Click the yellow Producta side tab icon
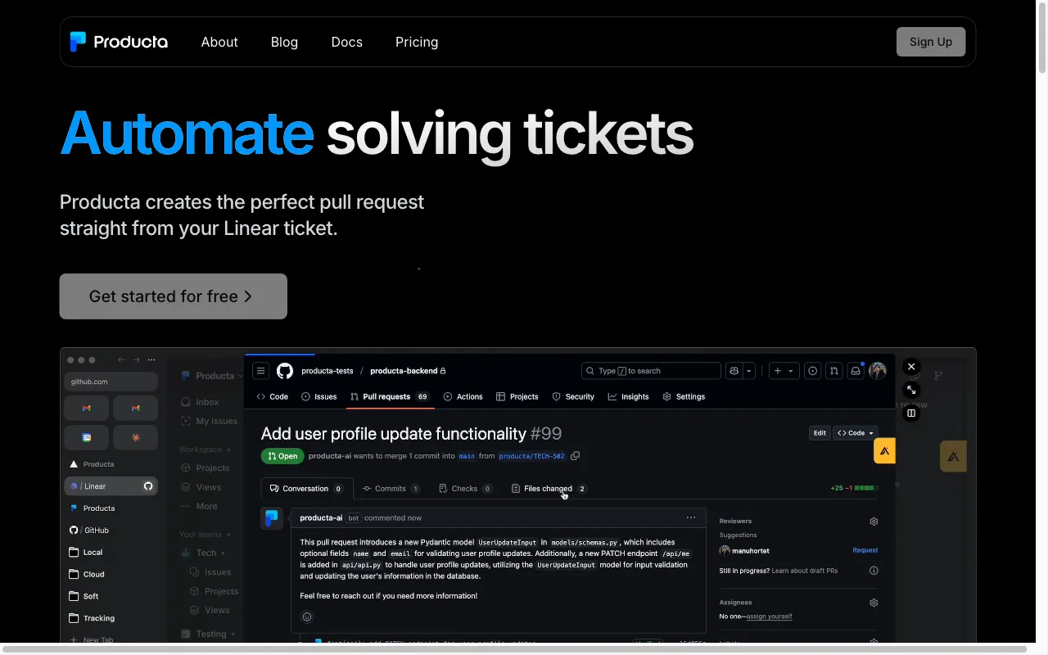 point(884,451)
